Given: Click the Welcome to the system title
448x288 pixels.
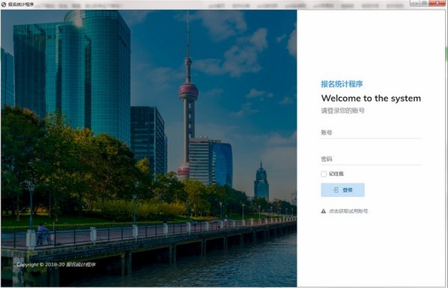Looking at the screenshot, I should pos(371,98).
